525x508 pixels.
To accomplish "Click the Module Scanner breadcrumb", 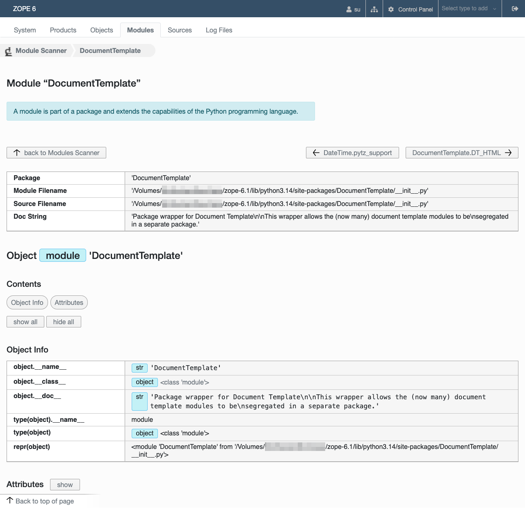I will [41, 50].
